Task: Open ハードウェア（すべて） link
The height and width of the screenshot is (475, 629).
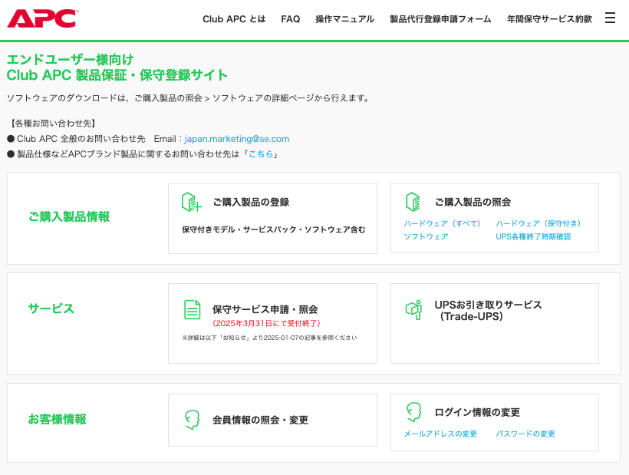Action: click(442, 223)
